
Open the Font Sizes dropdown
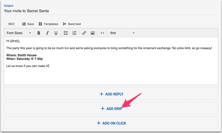(19, 33)
